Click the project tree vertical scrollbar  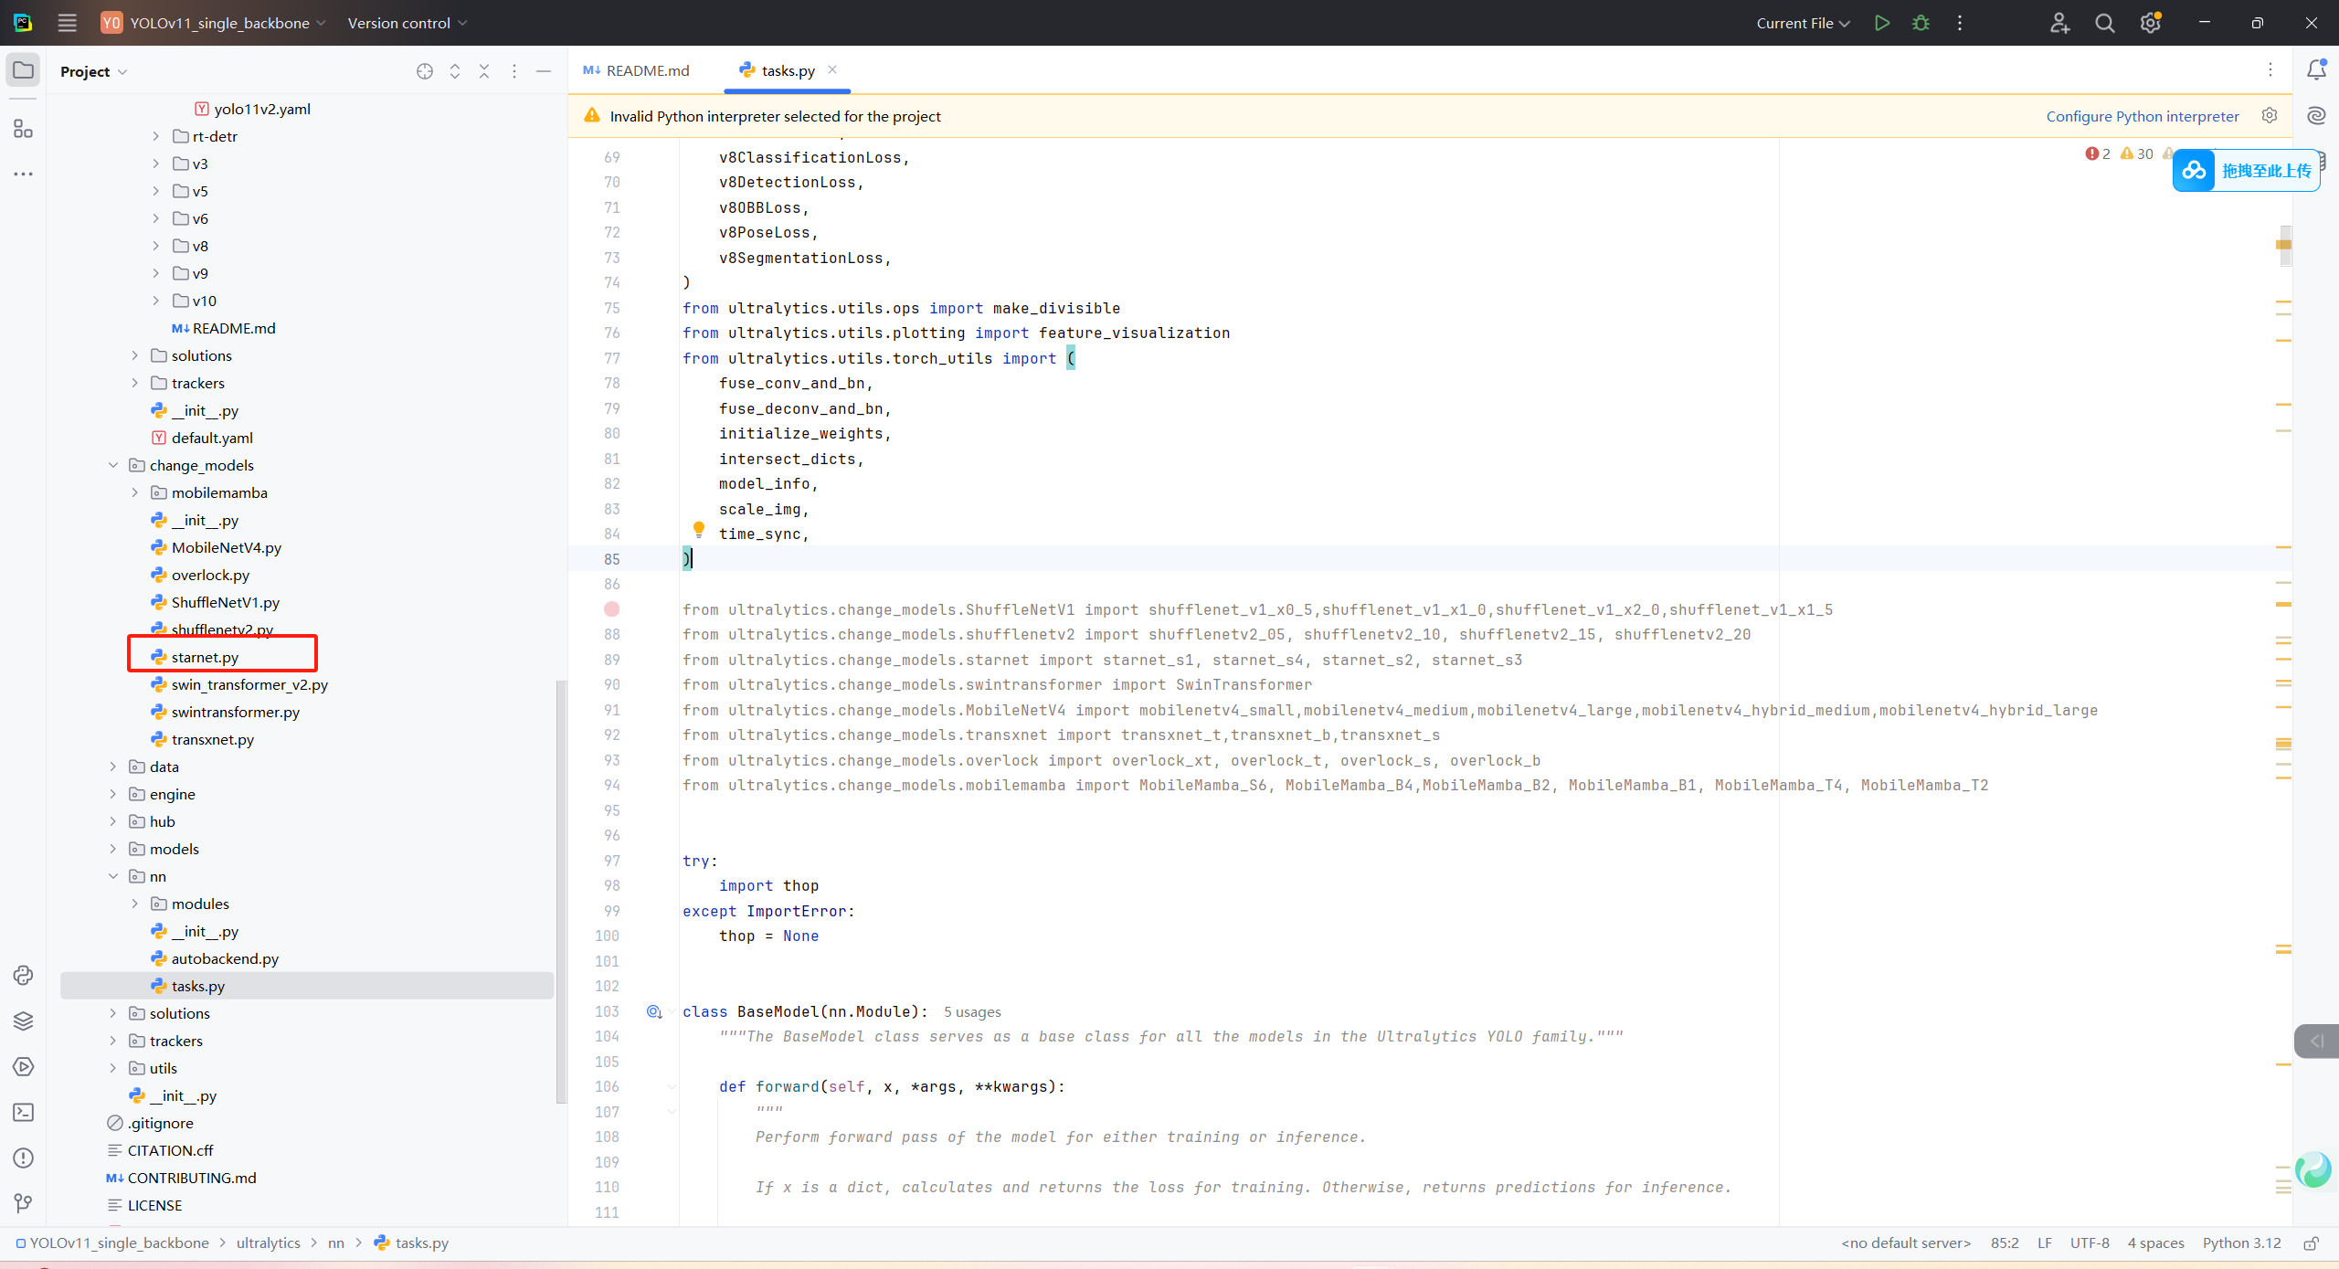pyautogui.click(x=561, y=891)
